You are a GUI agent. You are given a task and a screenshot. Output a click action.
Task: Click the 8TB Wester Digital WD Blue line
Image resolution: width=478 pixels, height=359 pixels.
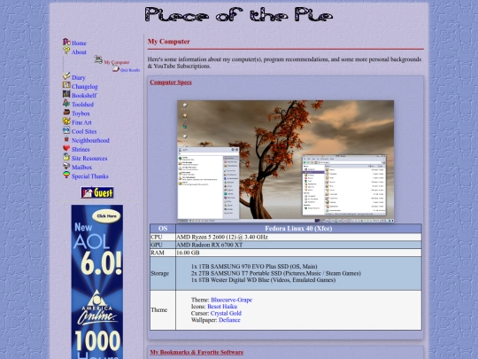(x=264, y=280)
